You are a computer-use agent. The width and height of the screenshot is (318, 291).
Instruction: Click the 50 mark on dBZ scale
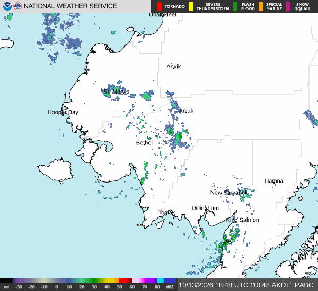[x=119, y=287]
